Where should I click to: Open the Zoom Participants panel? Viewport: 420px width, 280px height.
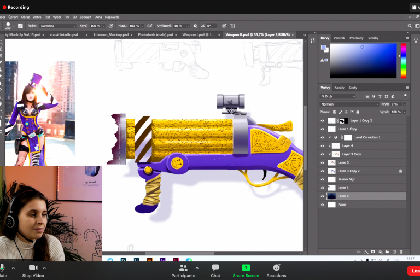183,270
